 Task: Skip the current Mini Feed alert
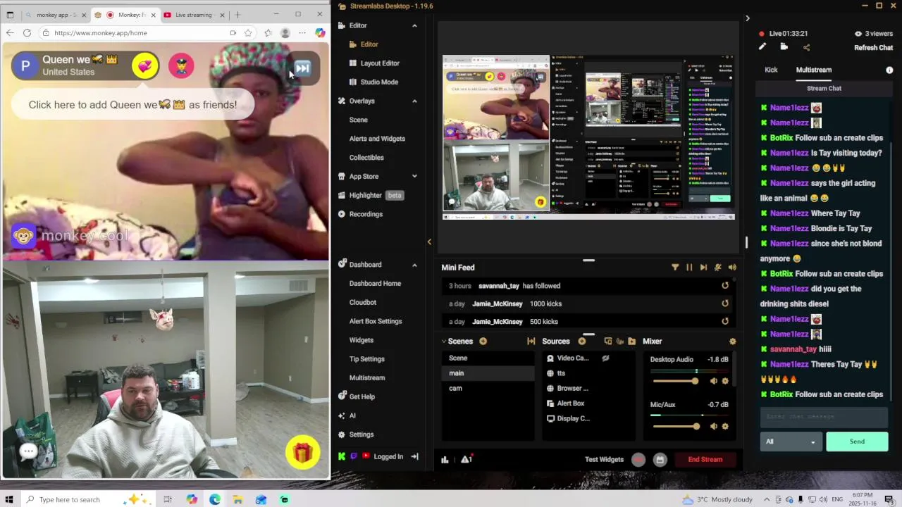click(x=703, y=268)
